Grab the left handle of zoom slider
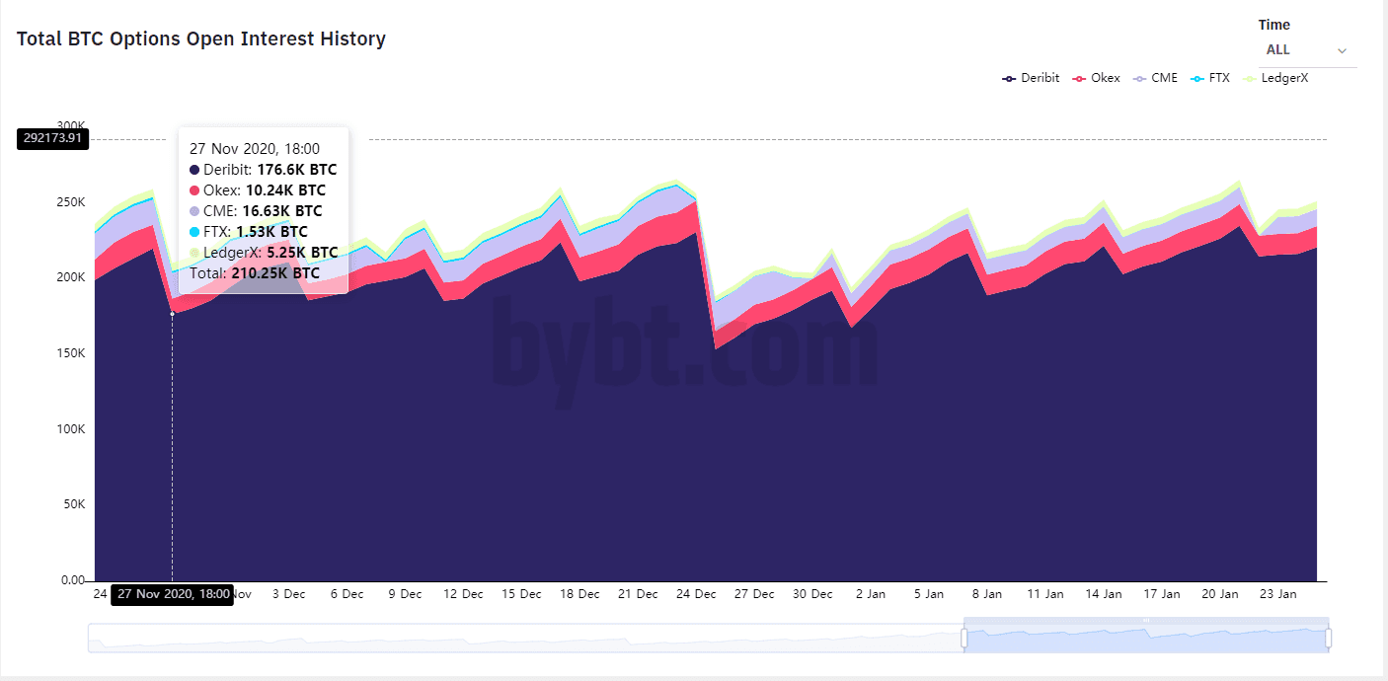The image size is (1388, 681). (964, 639)
